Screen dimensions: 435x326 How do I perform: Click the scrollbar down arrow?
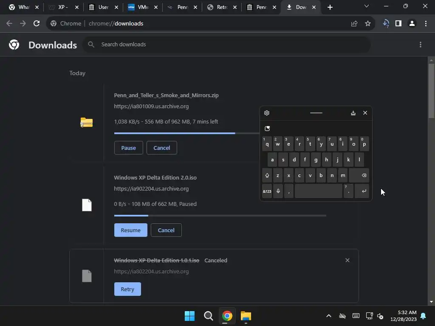pyautogui.click(x=431, y=302)
